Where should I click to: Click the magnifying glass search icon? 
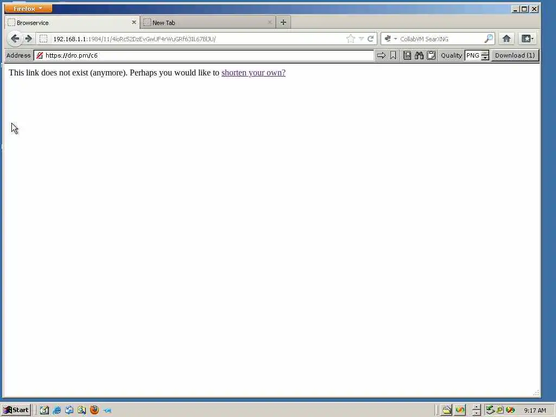coord(489,39)
